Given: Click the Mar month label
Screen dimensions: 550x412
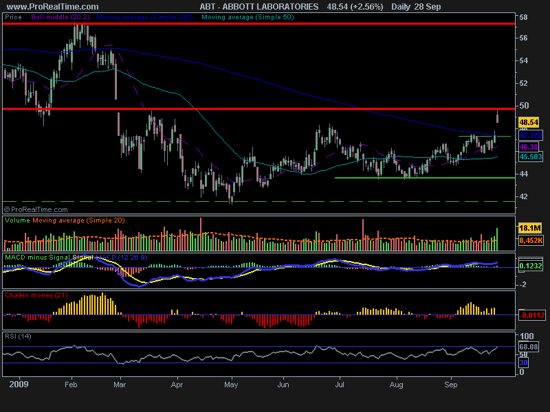Looking at the screenshot, I should (x=120, y=385).
